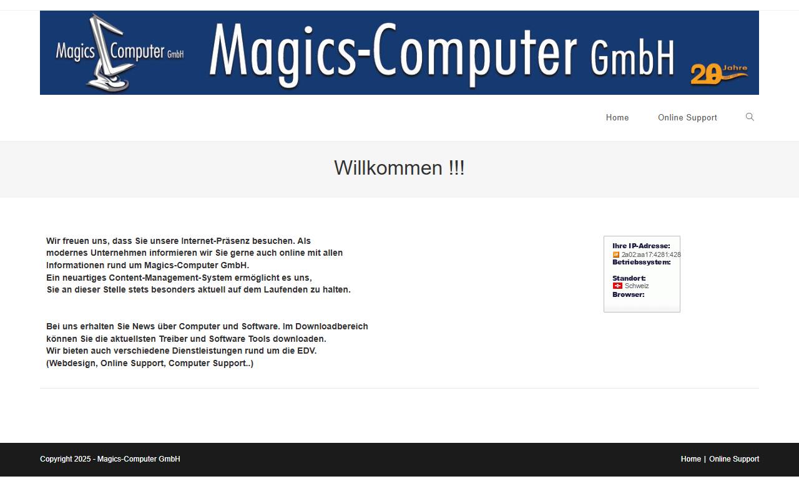Viewport: 799px width, 499px height.
Task: Click the line starting 'Wir bieten auch verschiedene'
Action: coord(182,351)
